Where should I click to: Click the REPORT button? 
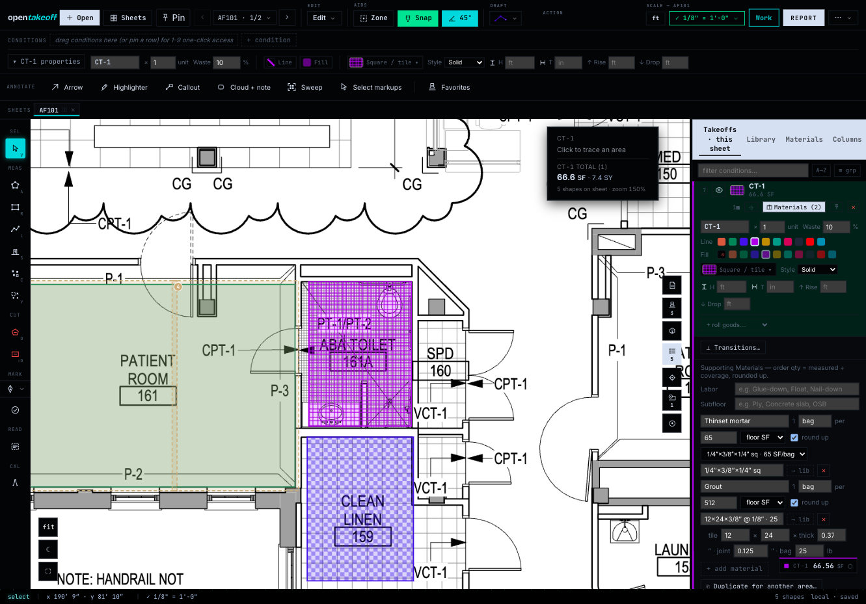(x=803, y=18)
